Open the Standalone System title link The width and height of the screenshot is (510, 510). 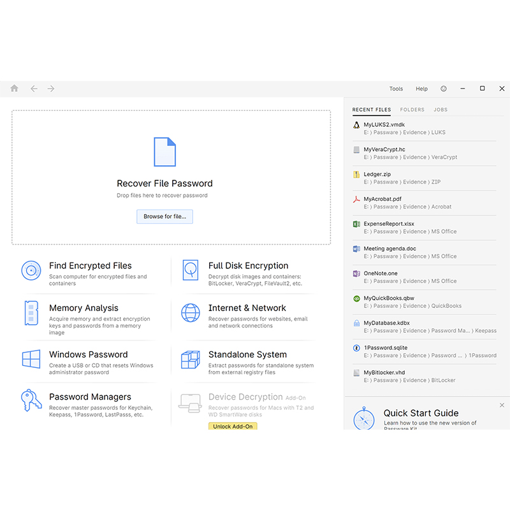247,354
